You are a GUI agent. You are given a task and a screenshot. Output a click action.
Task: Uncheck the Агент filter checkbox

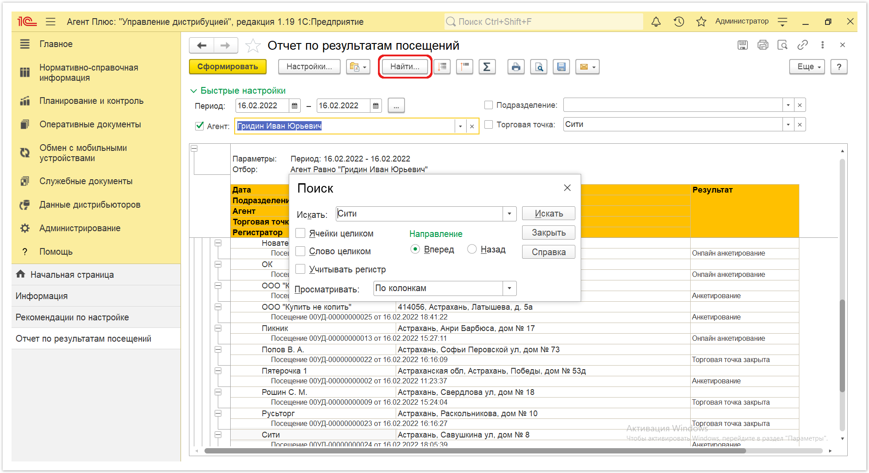tap(200, 126)
